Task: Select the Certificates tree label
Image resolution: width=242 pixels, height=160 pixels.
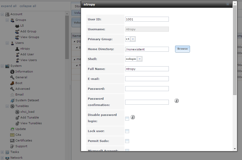Action: (24, 140)
